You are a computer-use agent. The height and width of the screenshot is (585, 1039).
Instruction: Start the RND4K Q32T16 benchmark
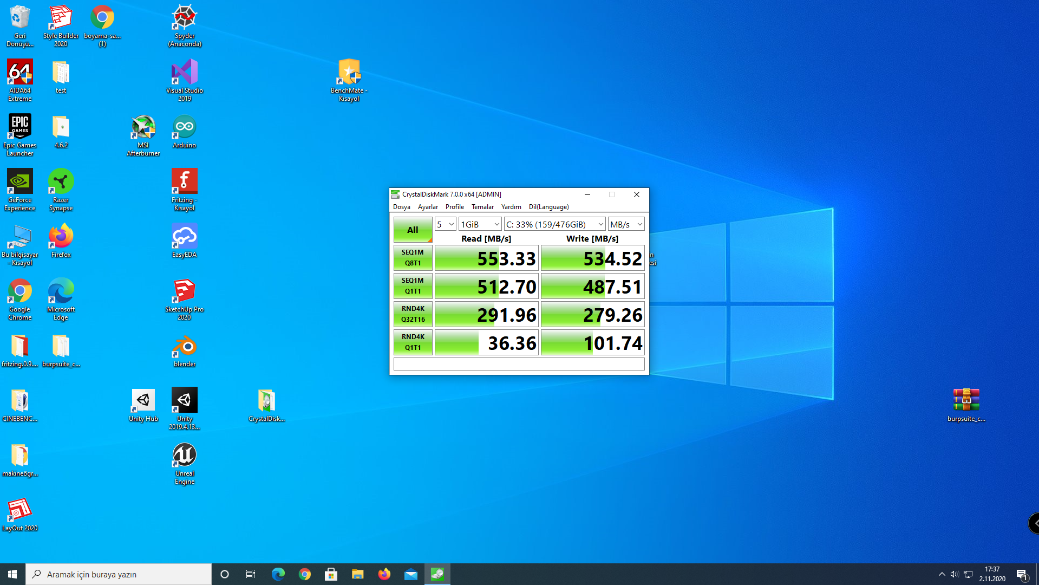click(x=413, y=314)
